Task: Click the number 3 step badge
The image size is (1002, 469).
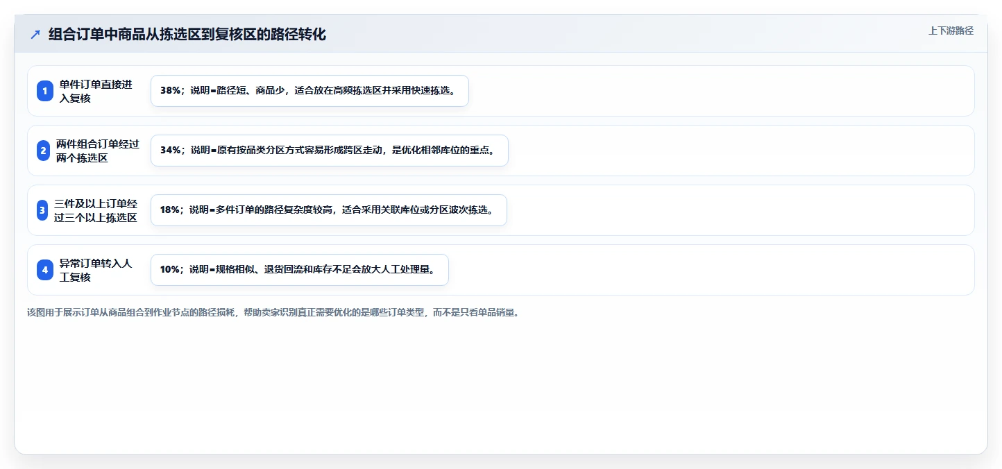Action: [42, 210]
